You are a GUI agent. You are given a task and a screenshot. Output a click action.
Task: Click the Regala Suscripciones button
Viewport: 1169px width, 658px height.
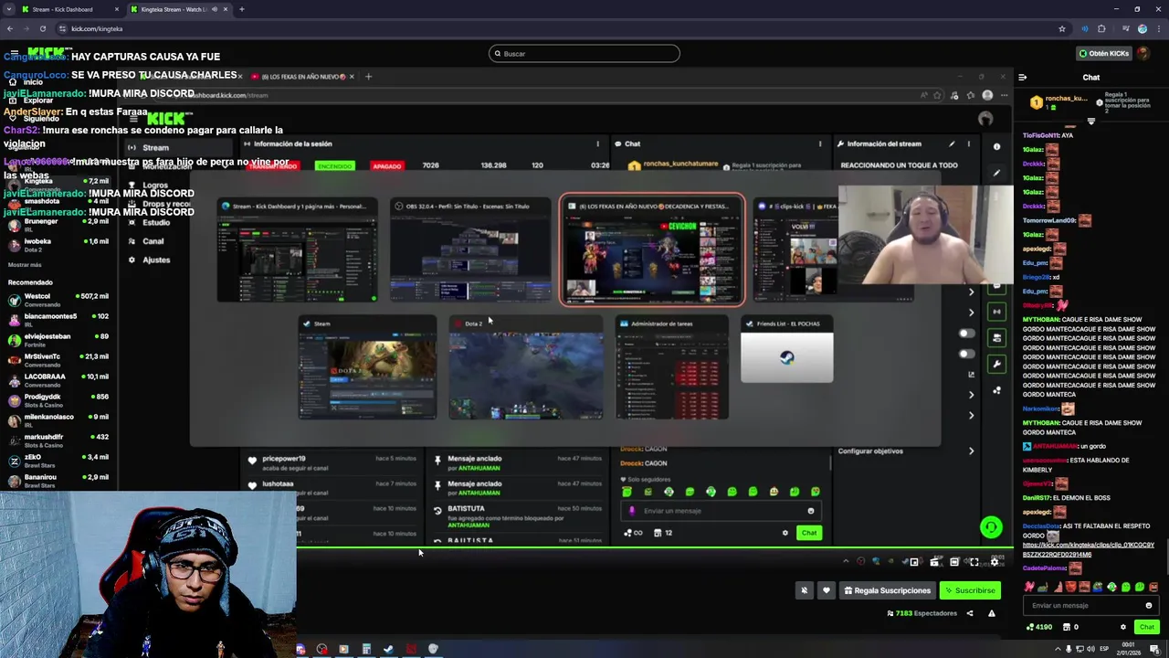[x=888, y=590]
